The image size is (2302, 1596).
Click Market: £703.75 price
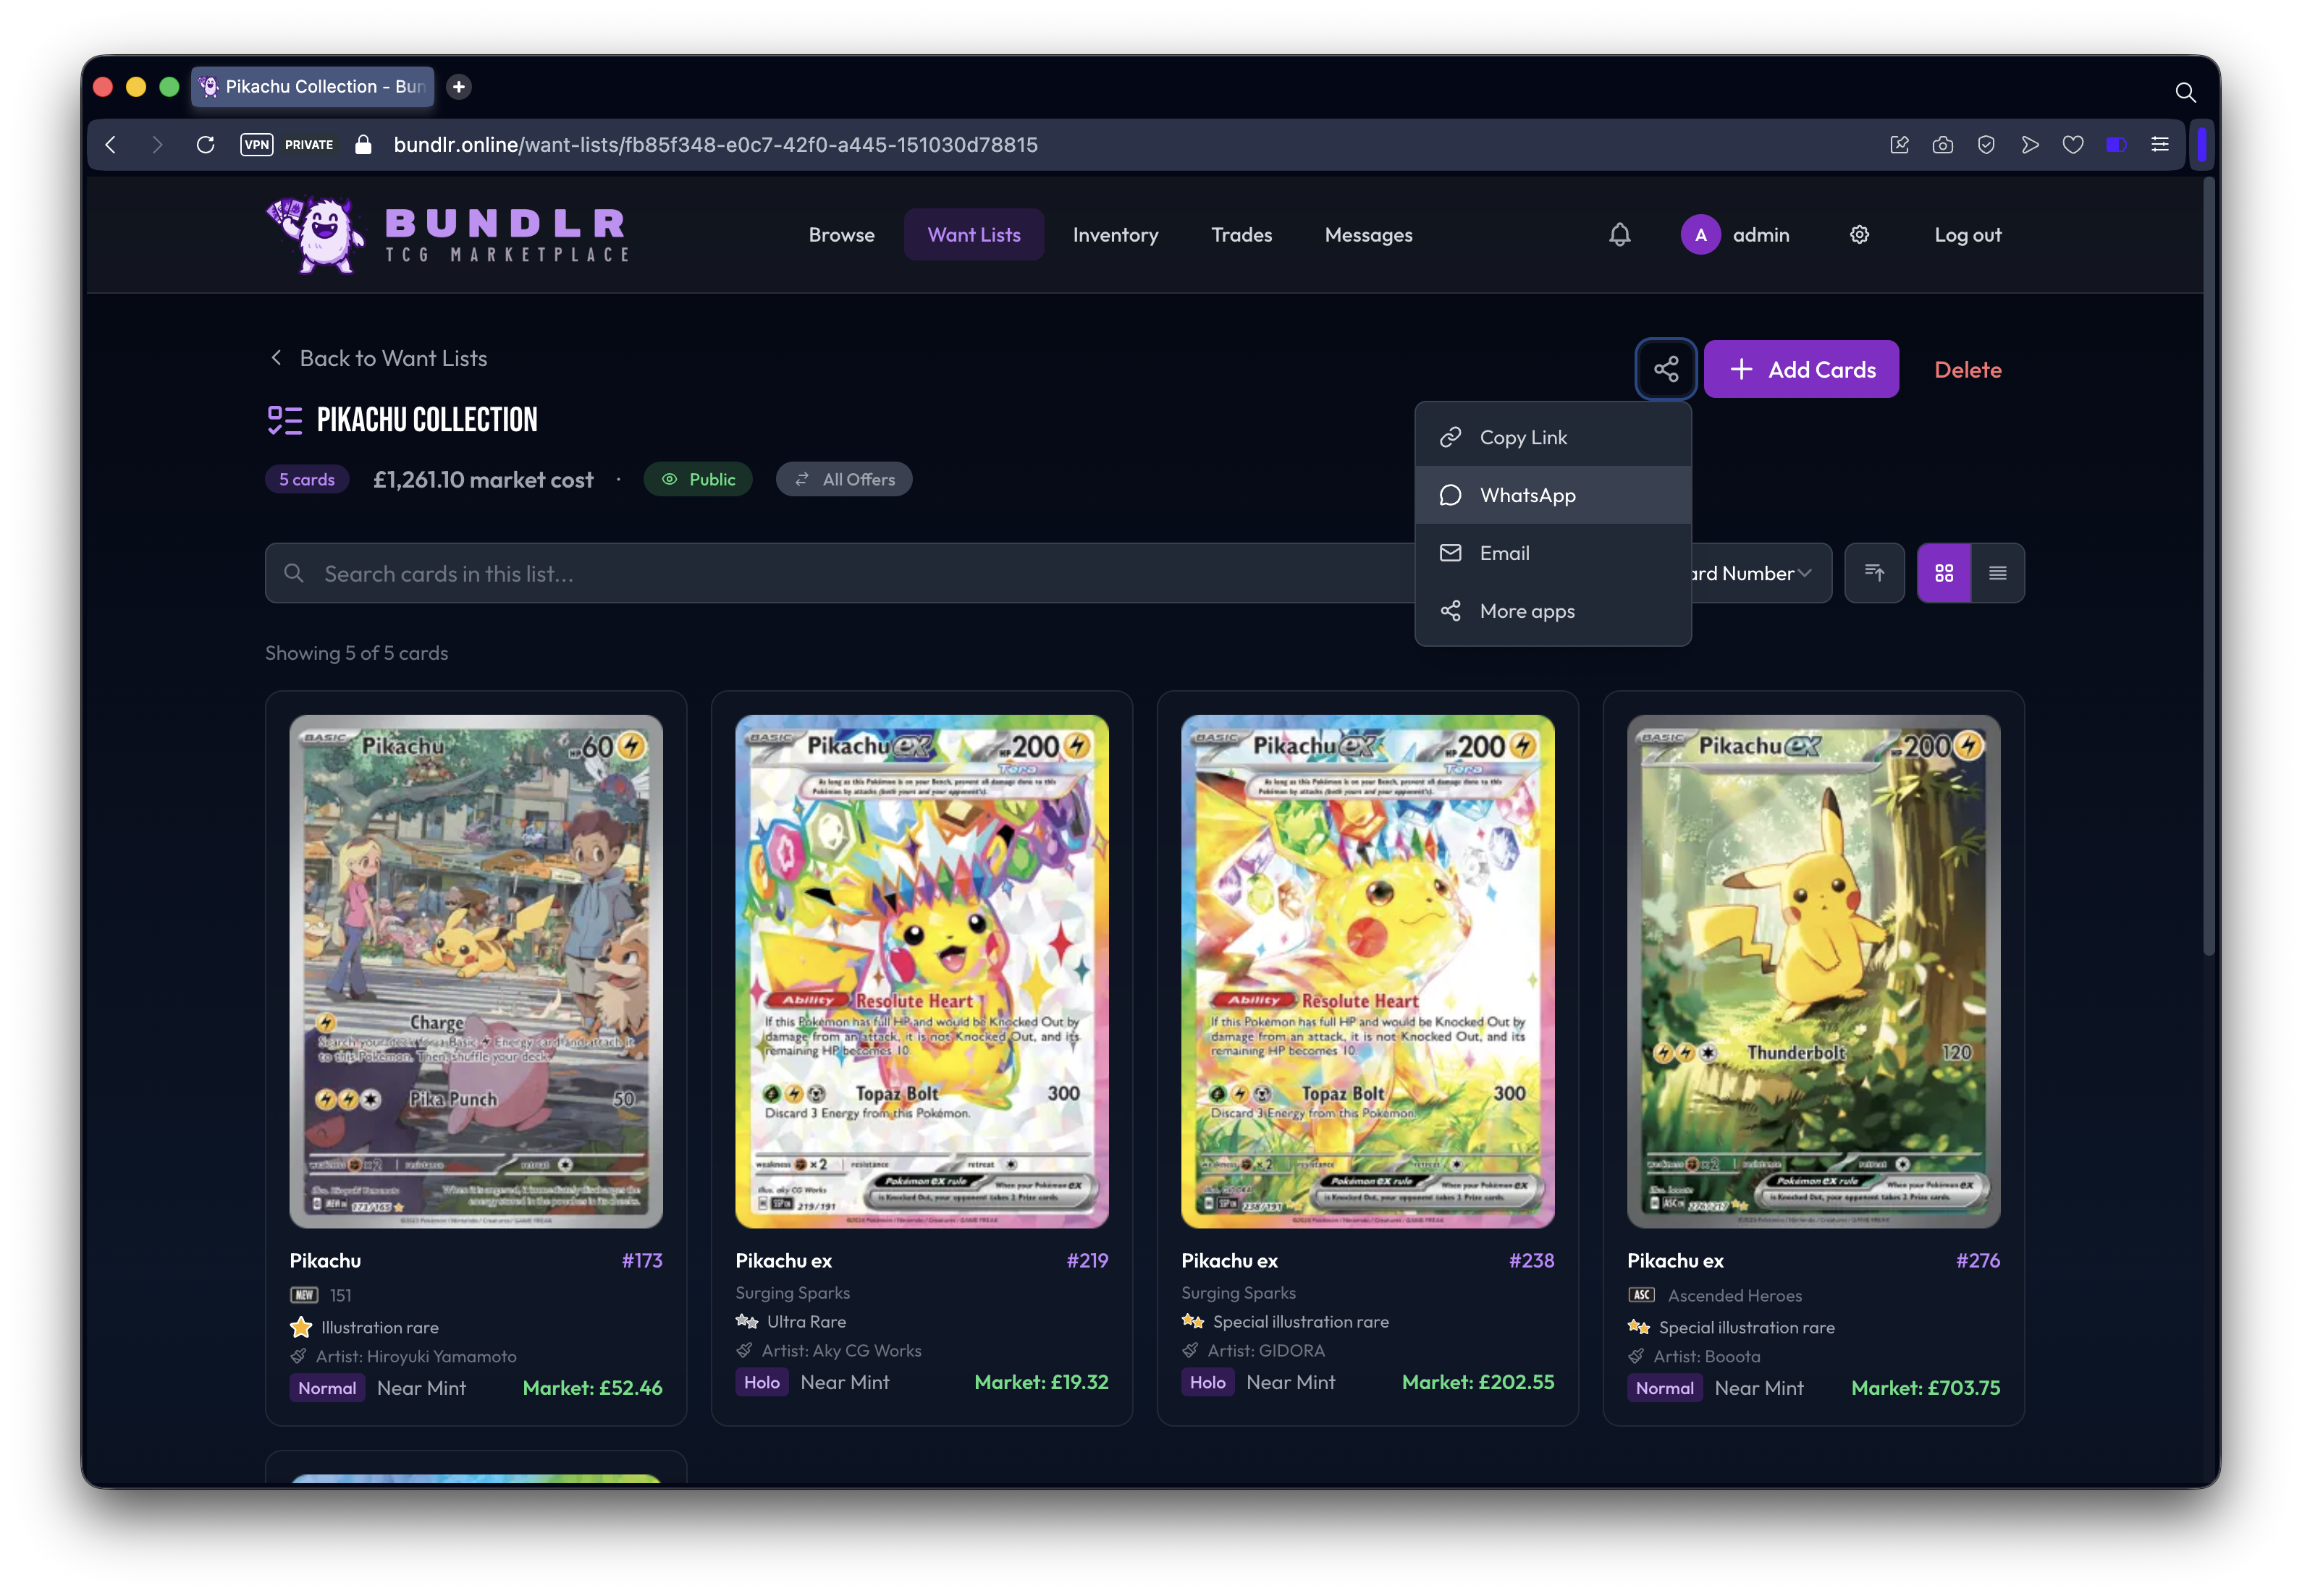tap(1925, 1388)
